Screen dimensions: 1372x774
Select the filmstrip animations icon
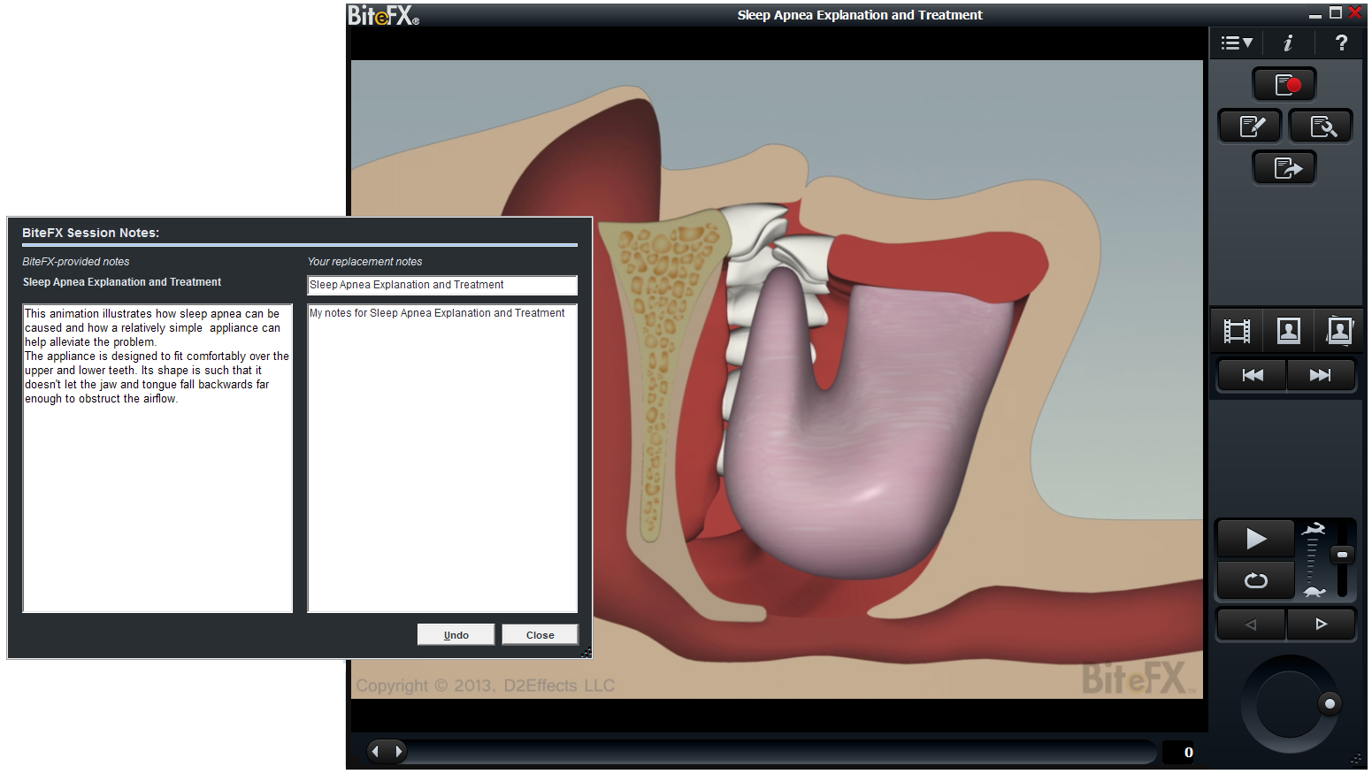coord(1237,332)
